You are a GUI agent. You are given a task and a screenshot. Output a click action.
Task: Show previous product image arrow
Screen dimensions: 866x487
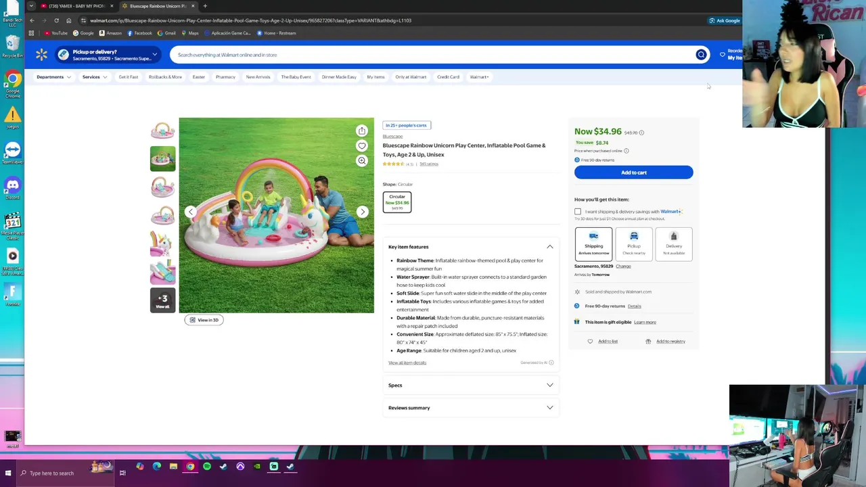click(x=191, y=212)
